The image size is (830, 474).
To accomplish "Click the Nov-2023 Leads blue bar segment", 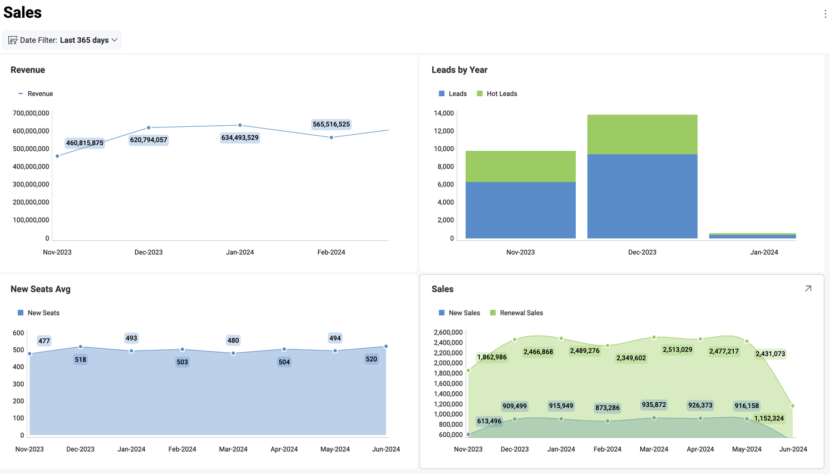I will pyautogui.click(x=521, y=210).
